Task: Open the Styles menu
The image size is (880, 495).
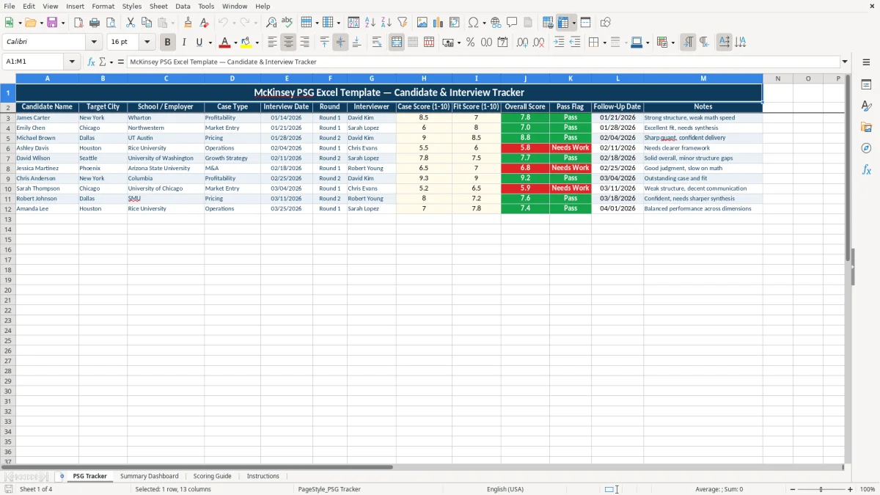Action: 132,6
